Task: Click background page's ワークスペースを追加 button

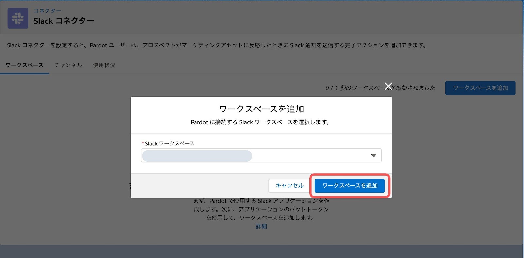Action: point(480,88)
